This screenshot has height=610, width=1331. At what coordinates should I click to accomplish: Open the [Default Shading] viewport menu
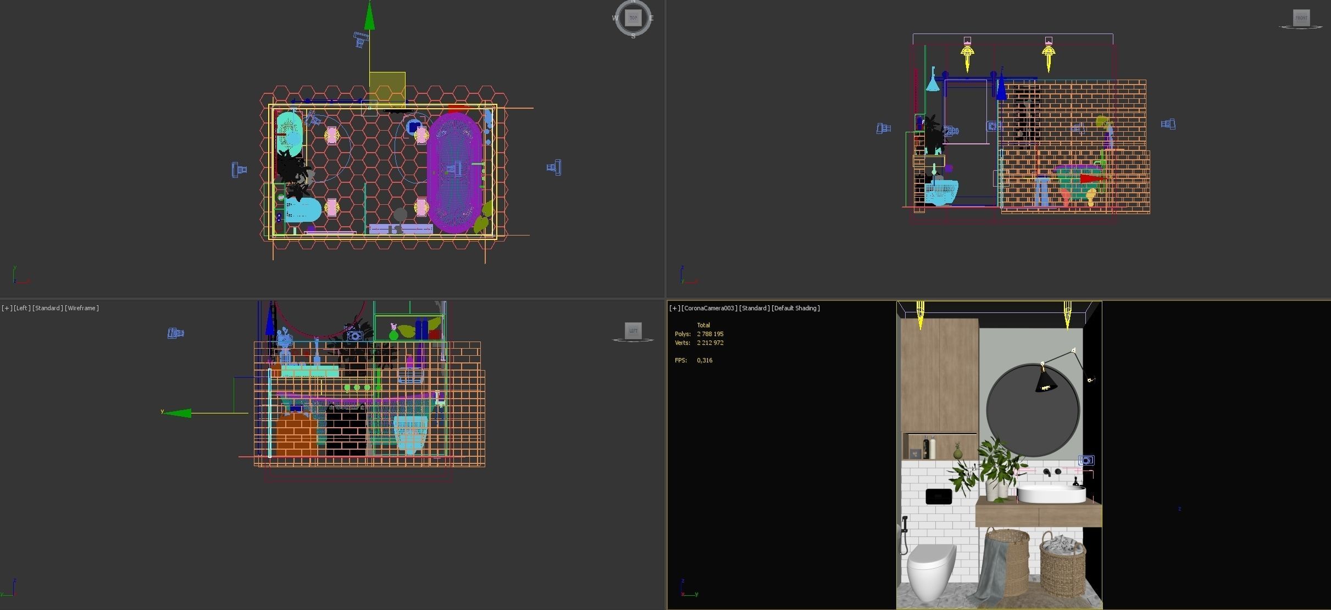point(795,308)
